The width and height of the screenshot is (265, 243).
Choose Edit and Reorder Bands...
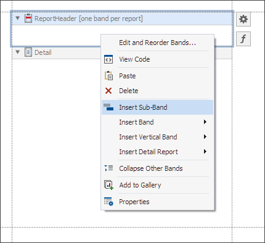[x=158, y=43]
